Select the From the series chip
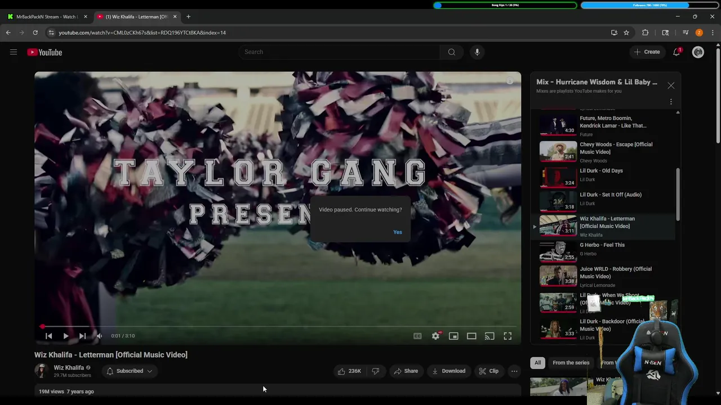 coord(571,363)
